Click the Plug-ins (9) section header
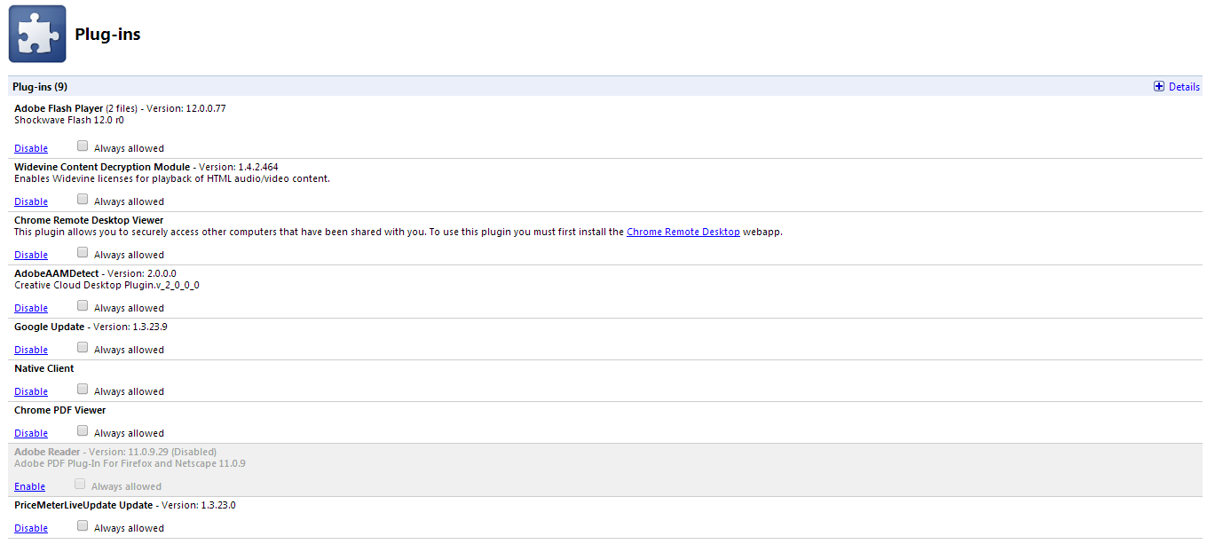This screenshot has width=1207, height=552. pyautogui.click(x=40, y=87)
